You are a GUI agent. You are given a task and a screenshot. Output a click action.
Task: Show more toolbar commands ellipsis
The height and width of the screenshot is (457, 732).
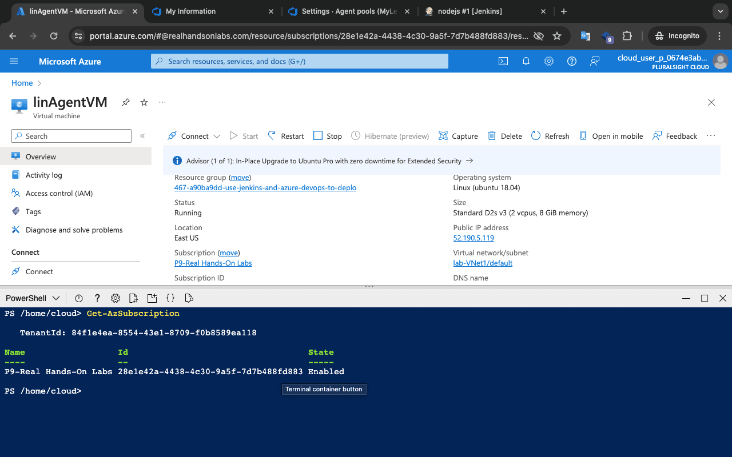(x=711, y=136)
